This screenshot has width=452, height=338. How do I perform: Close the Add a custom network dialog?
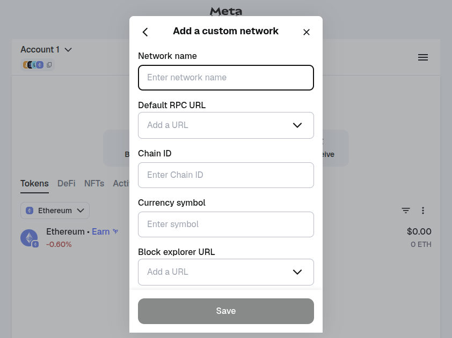pos(307,32)
